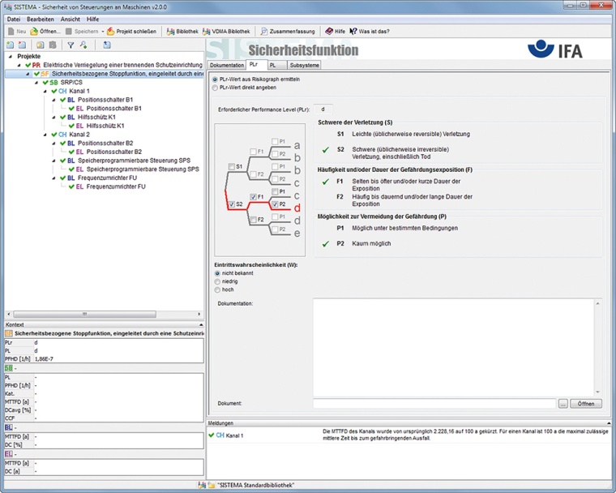Click the Zusammenfassung toolbar icon
The height and width of the screenshot is (493, 616).
(x=264, y=31)
